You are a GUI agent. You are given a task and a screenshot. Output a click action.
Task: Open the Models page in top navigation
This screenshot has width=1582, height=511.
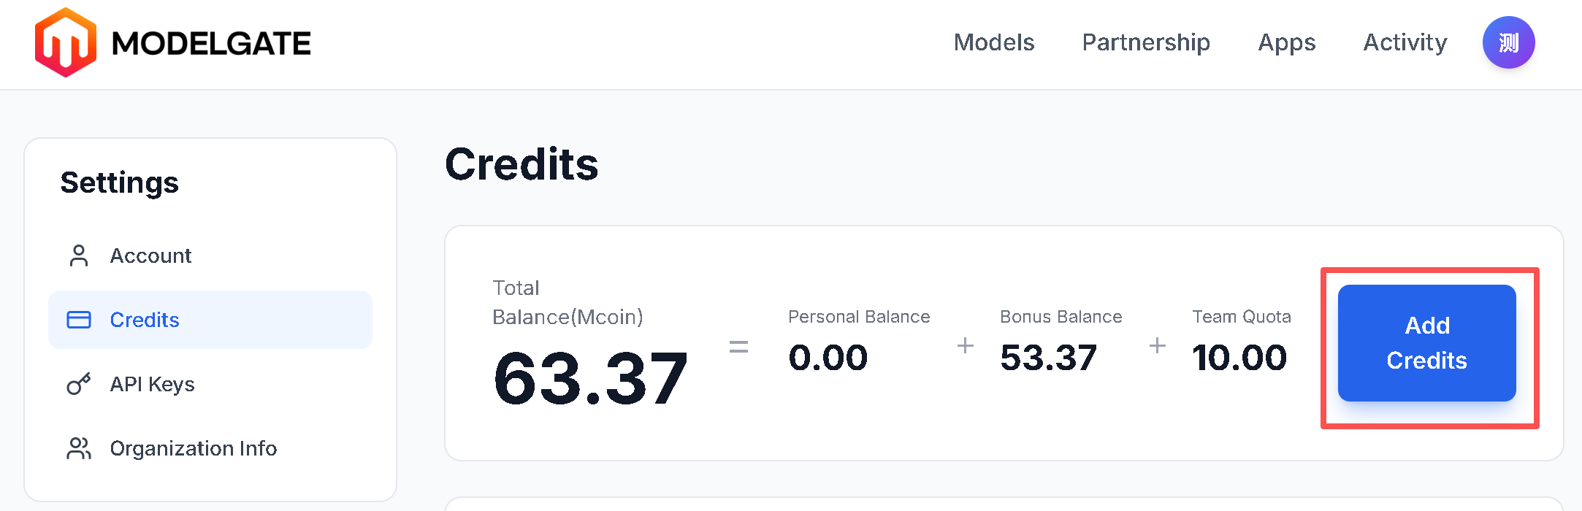coord(993,42)
